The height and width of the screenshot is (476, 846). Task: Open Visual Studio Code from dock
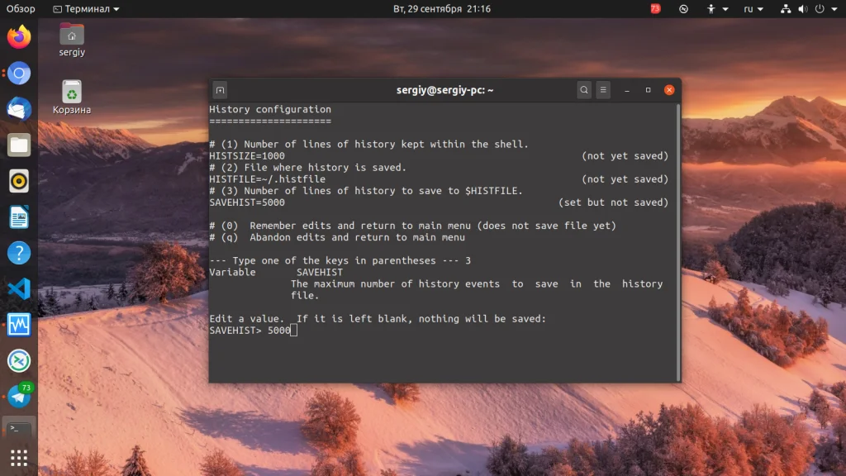pos(19,288)
